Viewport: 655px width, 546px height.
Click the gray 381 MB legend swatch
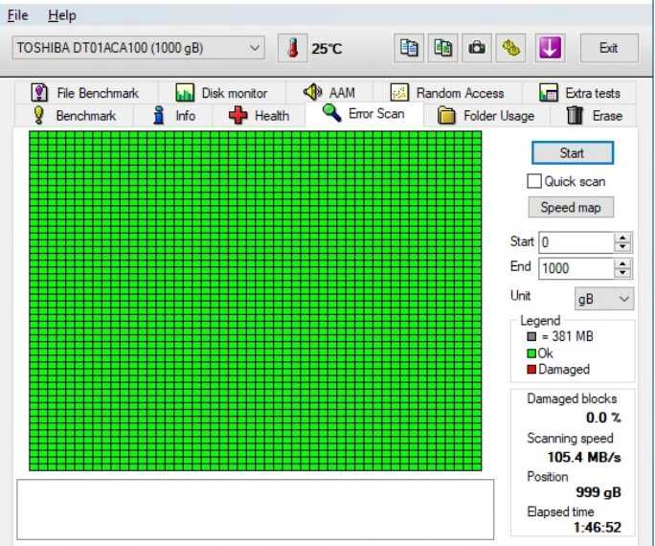point(531,336)
